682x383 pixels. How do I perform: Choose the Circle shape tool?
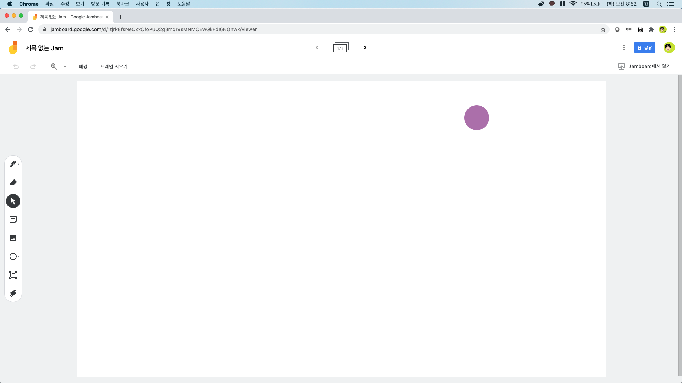pyautogui.click(x=13, y=256)
